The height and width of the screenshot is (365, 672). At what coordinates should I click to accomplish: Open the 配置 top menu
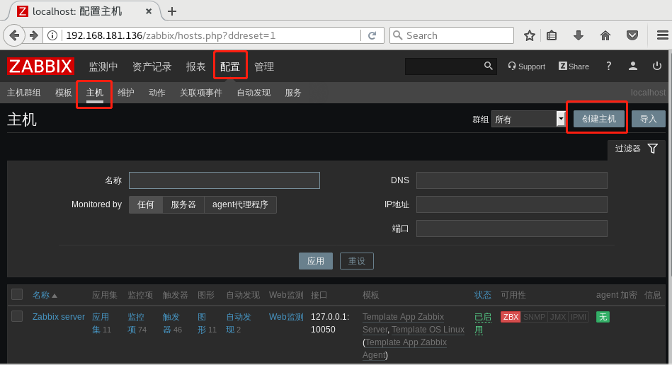pos(229,66)
